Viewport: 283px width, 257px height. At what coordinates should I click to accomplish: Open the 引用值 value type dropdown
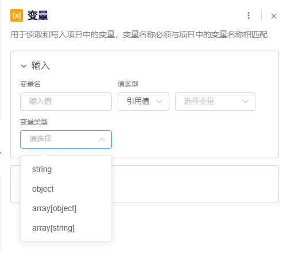(144, 102)
